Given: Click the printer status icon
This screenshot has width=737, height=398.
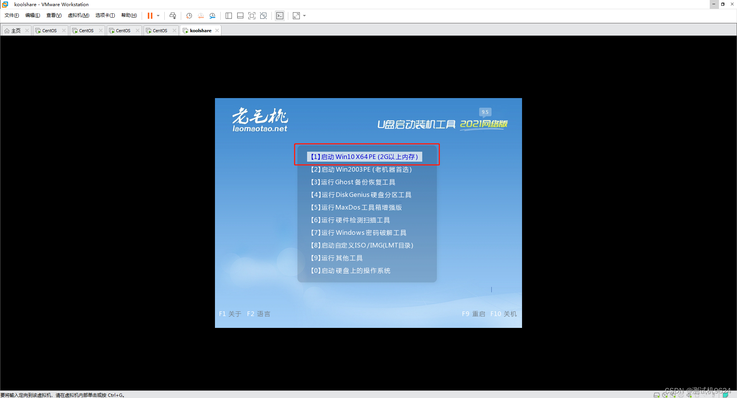Looking at the screenshot, I should 681,395.
